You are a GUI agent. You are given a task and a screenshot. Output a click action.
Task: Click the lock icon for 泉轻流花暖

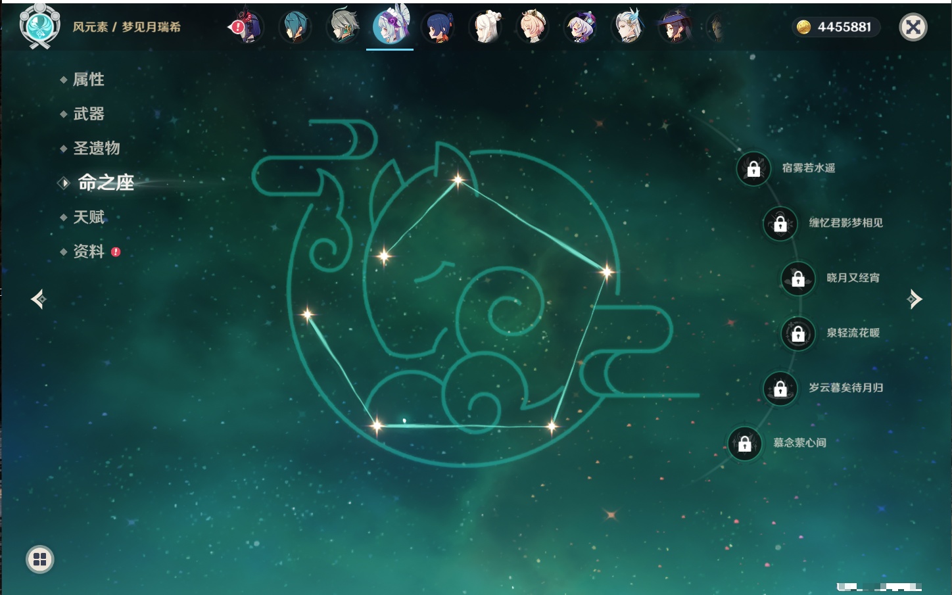coord(798,334)
